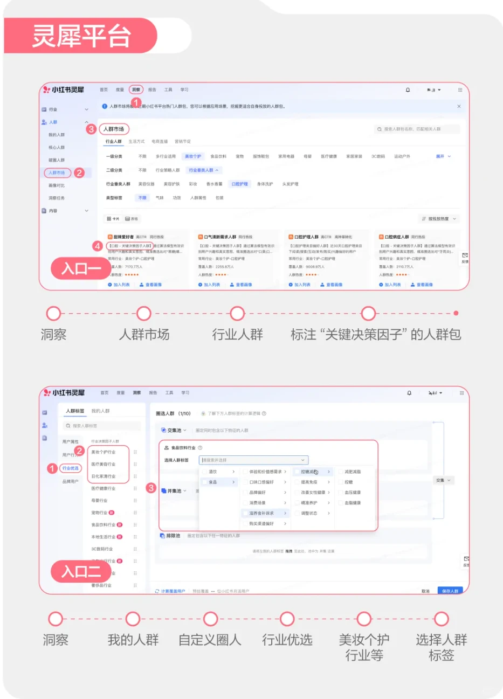
Task: Switch to 营销节促 tab
Action: (183, 142)
